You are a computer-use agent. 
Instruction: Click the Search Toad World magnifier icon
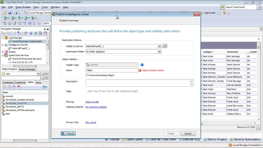coord(259,7)
